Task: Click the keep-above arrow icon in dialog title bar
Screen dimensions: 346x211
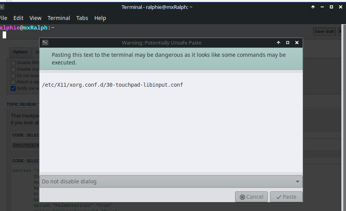Action: tap(278, 43)
